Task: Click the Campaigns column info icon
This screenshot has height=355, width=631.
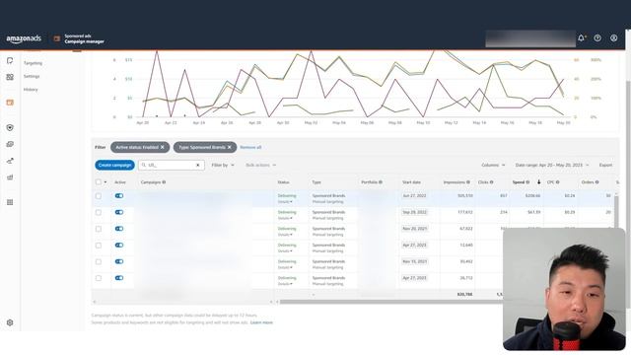Action: 164,182
